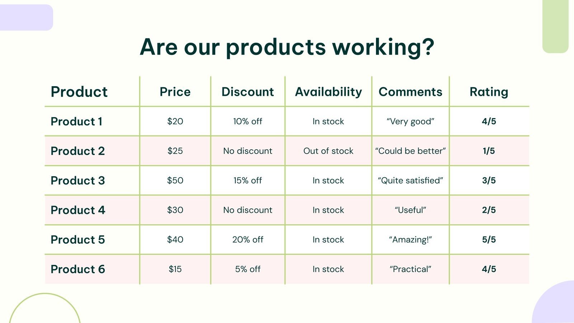The image size is (574, 323).
Task: Select the Product column header
Action: [x=79, y=92]
